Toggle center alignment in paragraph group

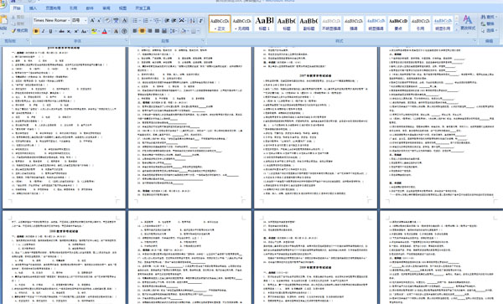(143, 31)
